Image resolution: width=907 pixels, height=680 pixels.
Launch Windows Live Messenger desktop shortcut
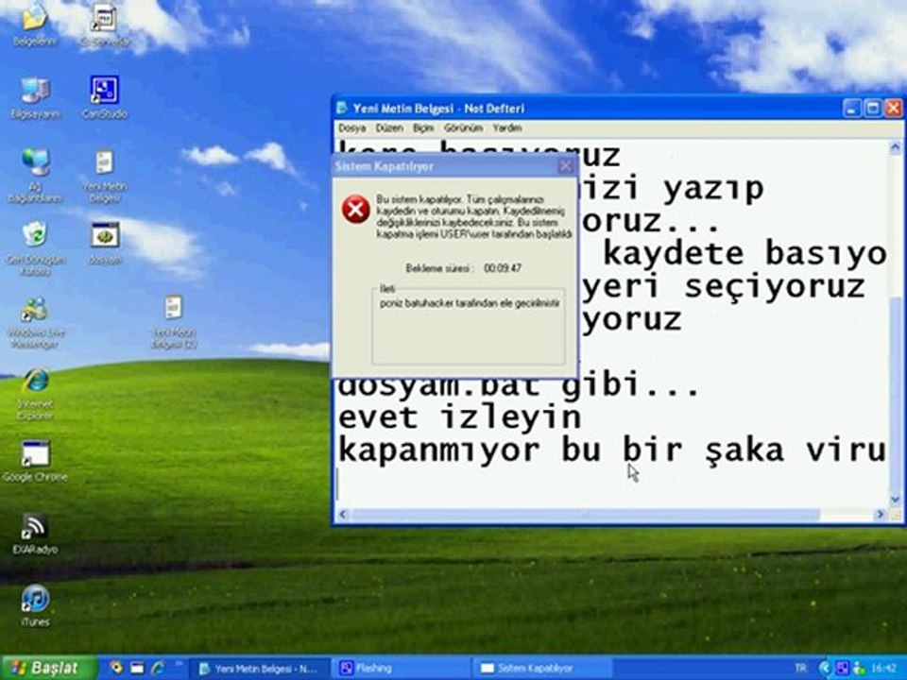pos(35,322)
